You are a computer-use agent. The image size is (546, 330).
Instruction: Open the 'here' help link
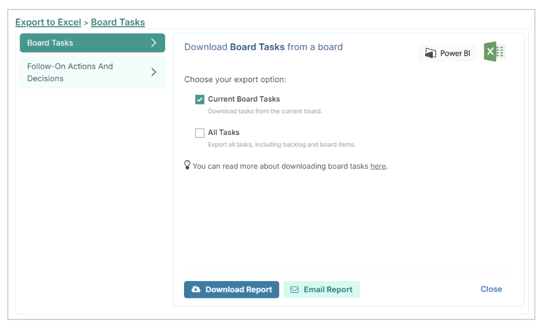378,167
